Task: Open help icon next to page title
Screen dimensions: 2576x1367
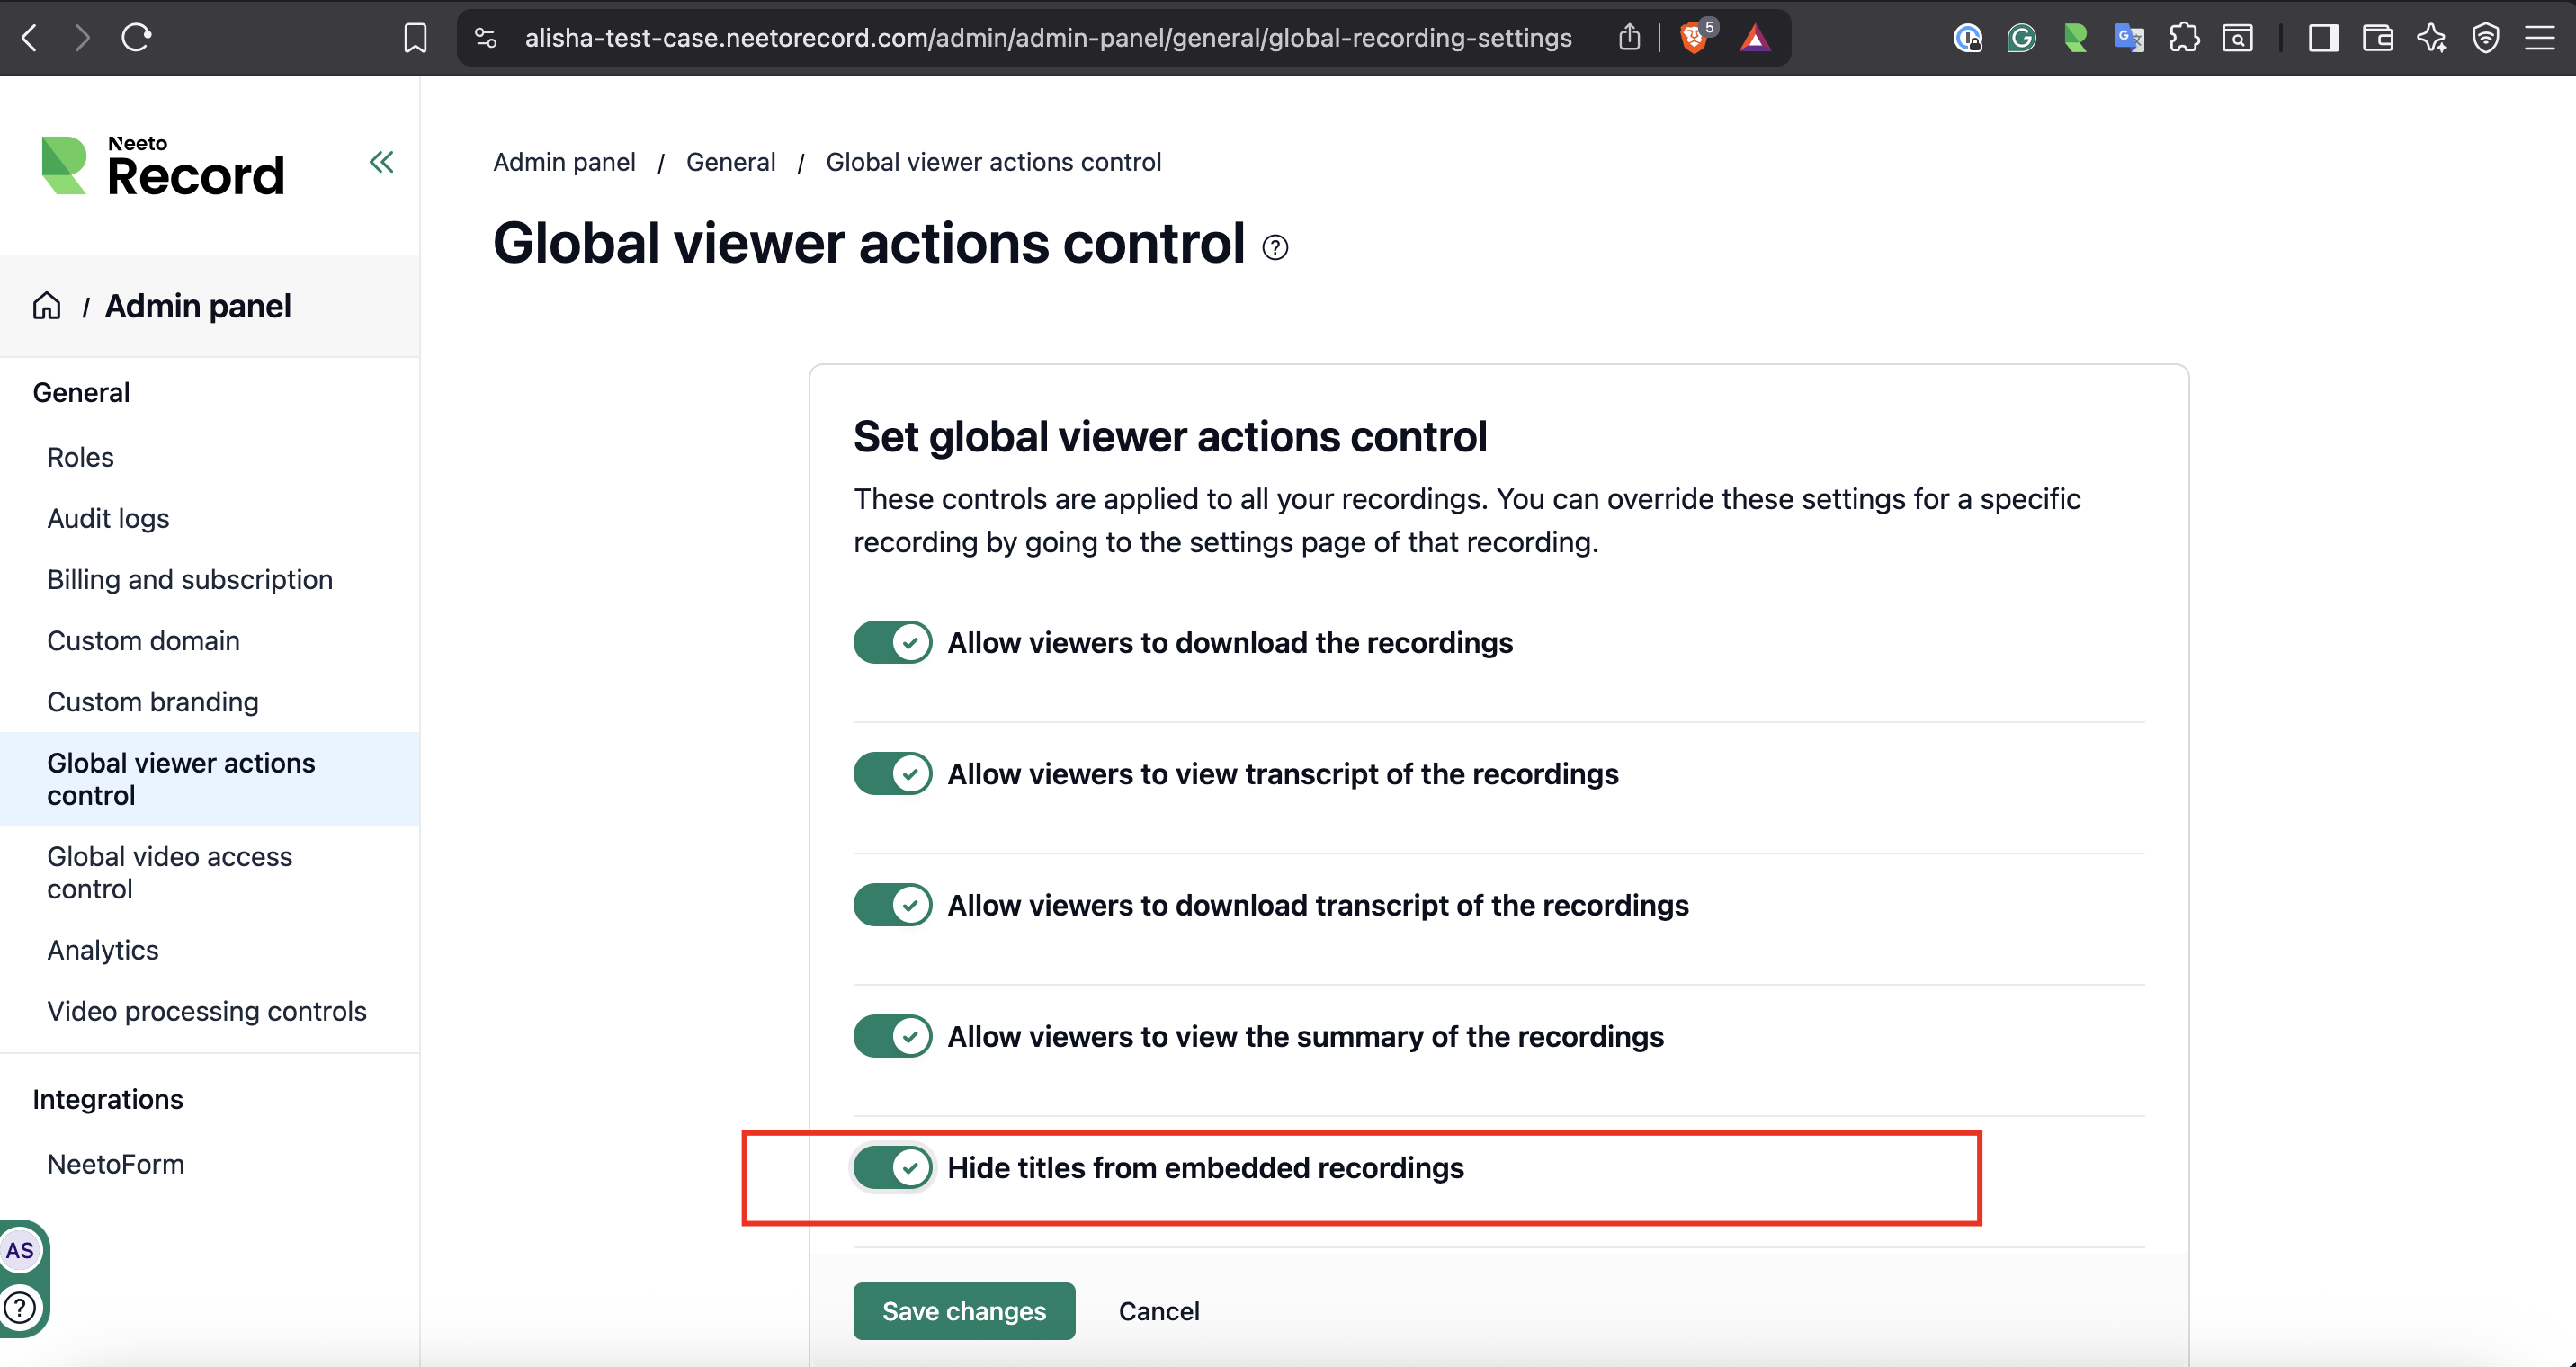Action: click(x=1274, y=247)
